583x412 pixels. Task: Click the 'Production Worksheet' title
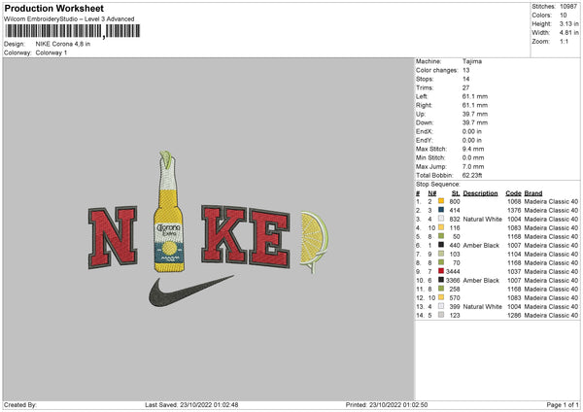pos(53,8)
